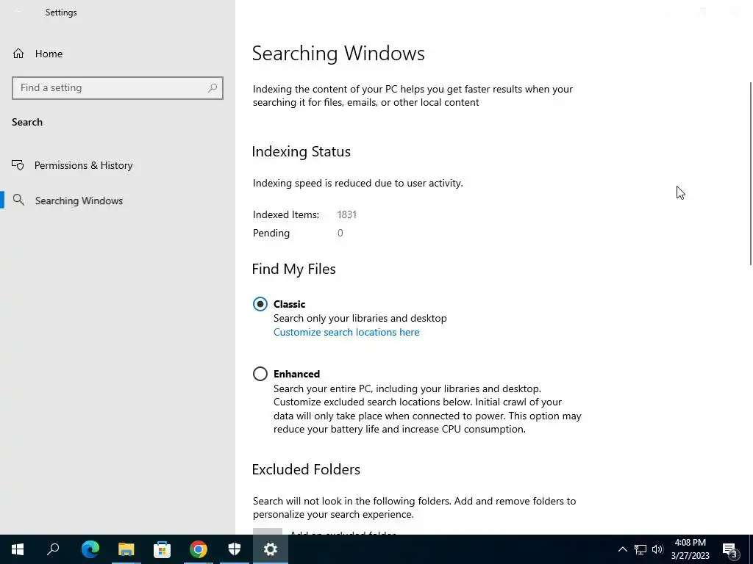
Task: Open network status tray icon
Action: point(640,549)
